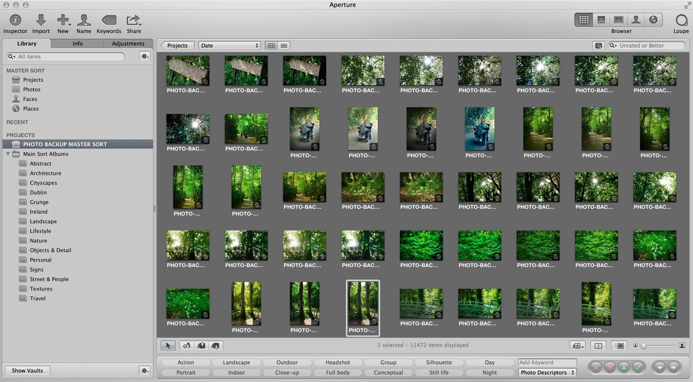Open the Photo Descriptors keyword dropdown
Screen dimensions: 693x382
tap(547, 373)
